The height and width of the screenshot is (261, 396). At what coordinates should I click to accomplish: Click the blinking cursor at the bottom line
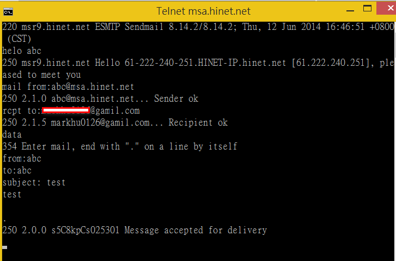coord(4,247)
